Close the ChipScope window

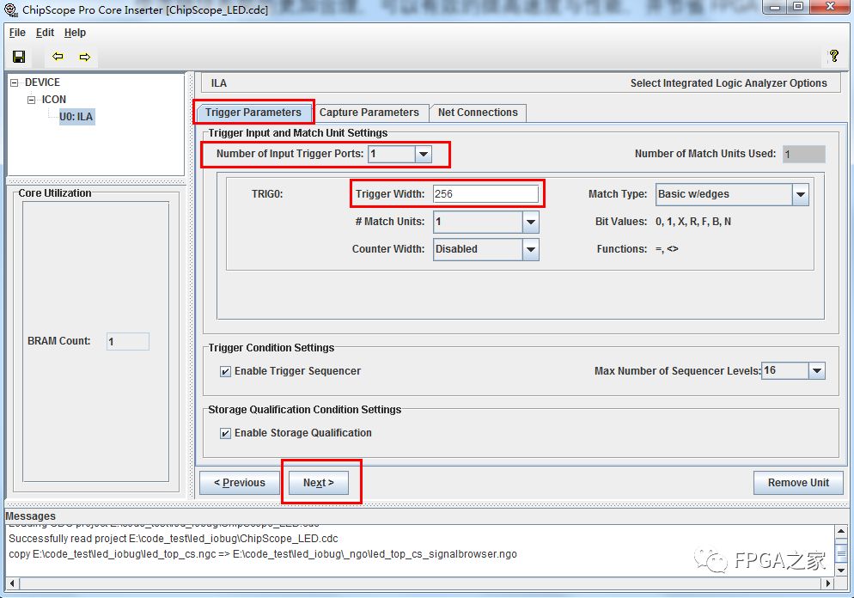(830, 7)
